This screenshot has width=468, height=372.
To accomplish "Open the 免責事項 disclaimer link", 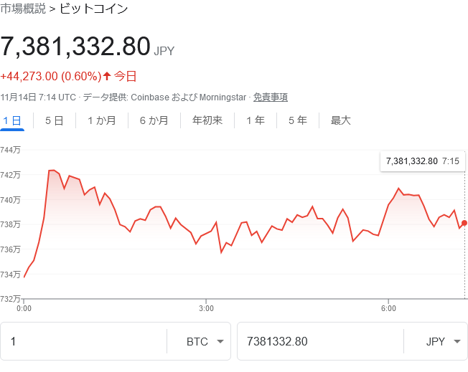I will click(x=271, y=97).
